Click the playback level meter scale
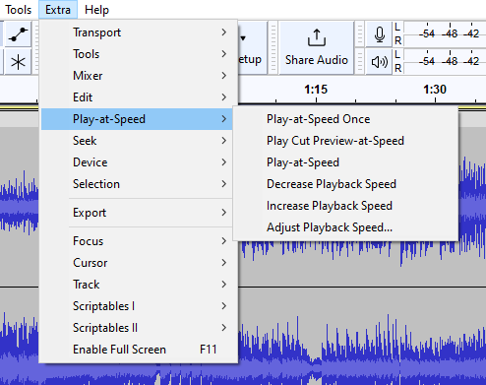Screen dimensions: 486x385 [x=445, y=61]
